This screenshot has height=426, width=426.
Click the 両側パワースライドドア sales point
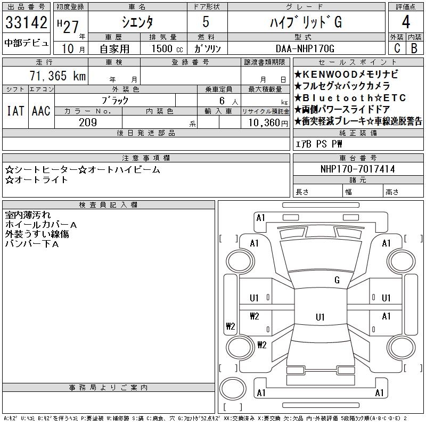(342, 110)
